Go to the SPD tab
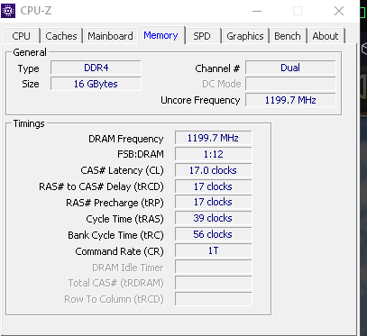Viewport: 367px width, 336px height. [202, 36]
